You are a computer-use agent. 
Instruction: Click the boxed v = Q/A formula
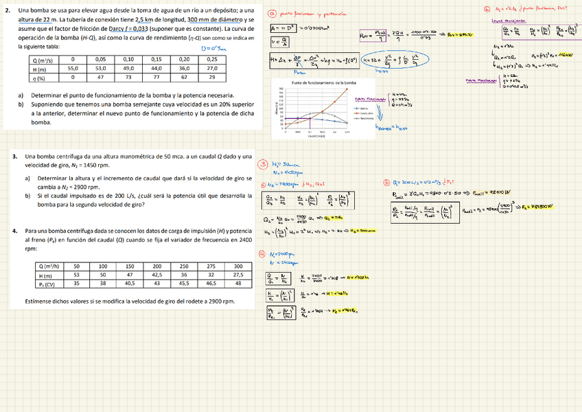pos(280,41)
